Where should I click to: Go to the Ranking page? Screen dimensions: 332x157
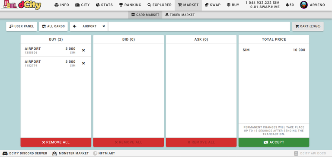click(130, 5)
